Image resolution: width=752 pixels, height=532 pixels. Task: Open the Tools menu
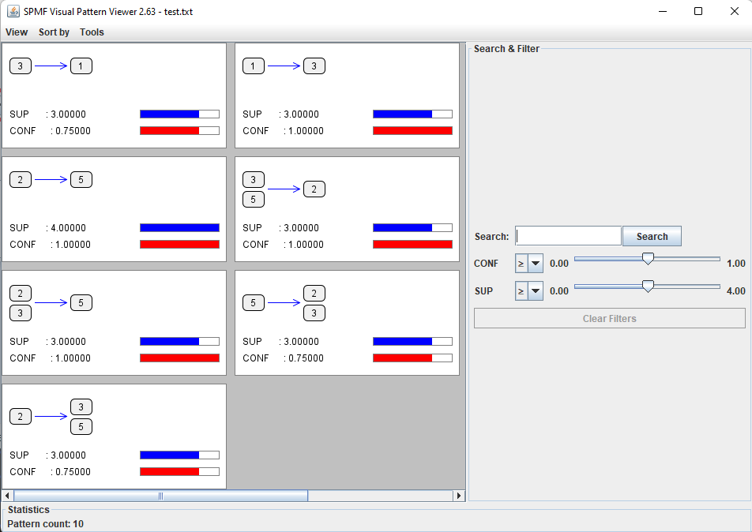pos(92,32)
